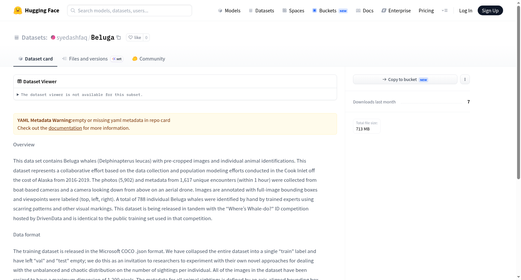Click the Hugging Face home text link
The width and height of the screenshot is (521, 280).
pyautogui.click(x=42, y=10)
